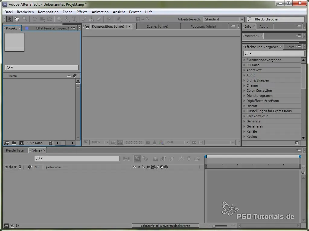Image resolution: width=309 pixels, height=231 pixels.
Task: Click the 8-Bit-Kanal color depth label
Action: pos(35,143)
